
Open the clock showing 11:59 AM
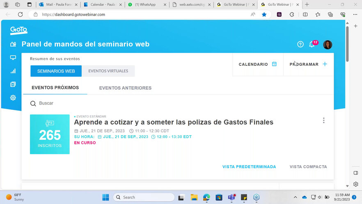[x=342, y=197]
